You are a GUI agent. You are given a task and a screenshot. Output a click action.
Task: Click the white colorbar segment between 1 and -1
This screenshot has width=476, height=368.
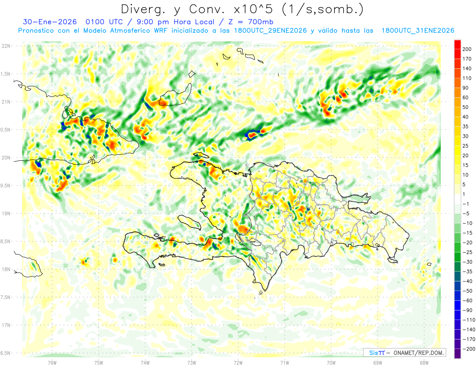[457, 199]
